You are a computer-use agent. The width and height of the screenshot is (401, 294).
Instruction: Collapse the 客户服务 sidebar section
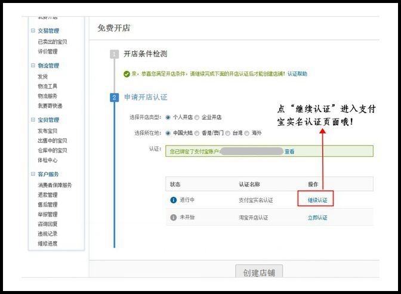pos(33,174)
